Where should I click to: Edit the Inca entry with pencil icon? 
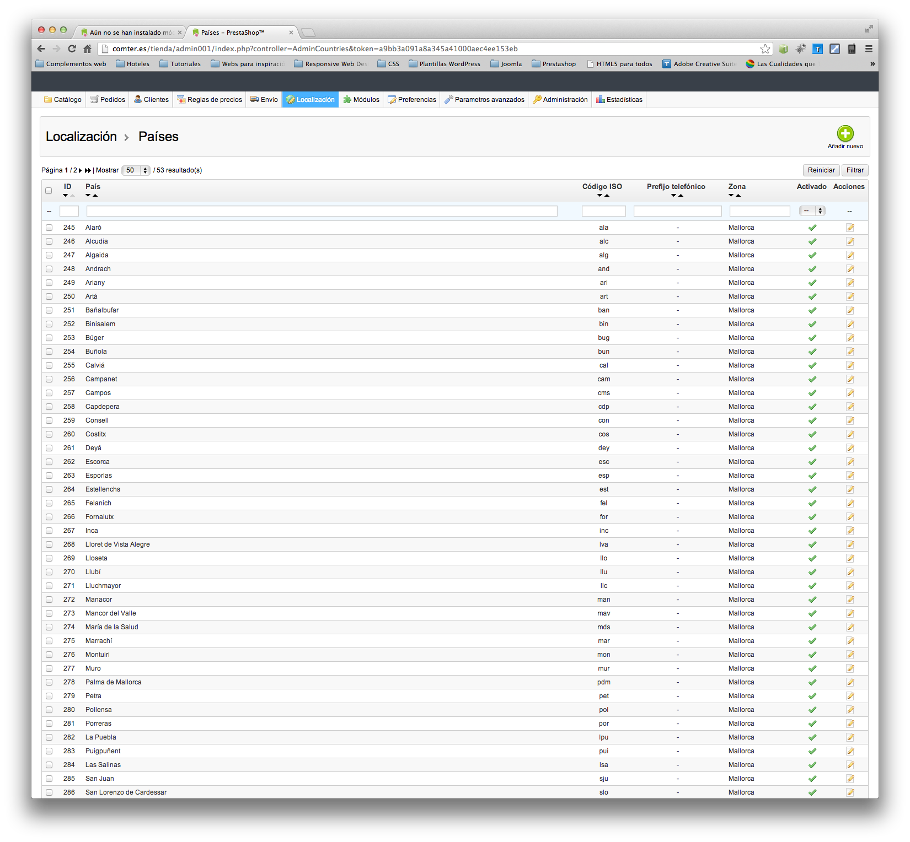[x=850, y=531]
